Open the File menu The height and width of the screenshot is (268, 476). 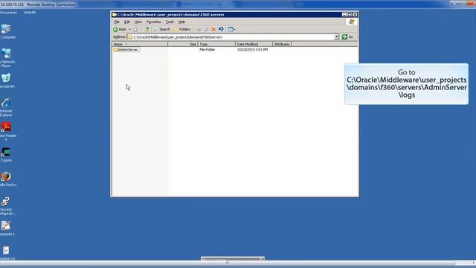(x=117, y=22)
